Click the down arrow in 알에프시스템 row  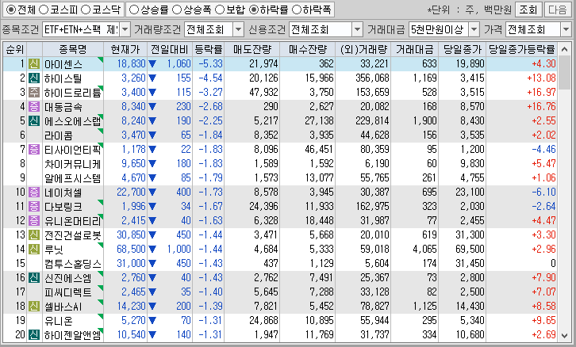[x=152, y=178]
